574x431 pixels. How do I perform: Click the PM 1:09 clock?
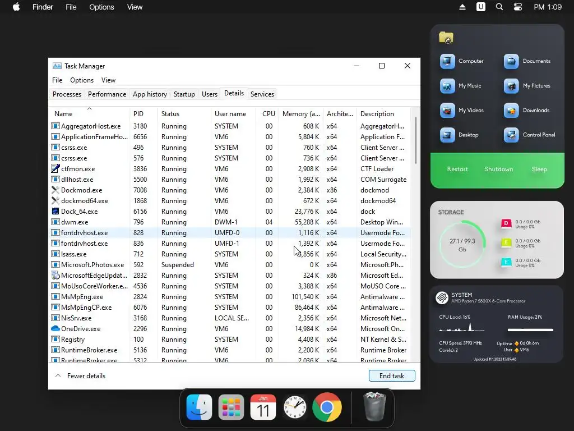tap(548, 7)
